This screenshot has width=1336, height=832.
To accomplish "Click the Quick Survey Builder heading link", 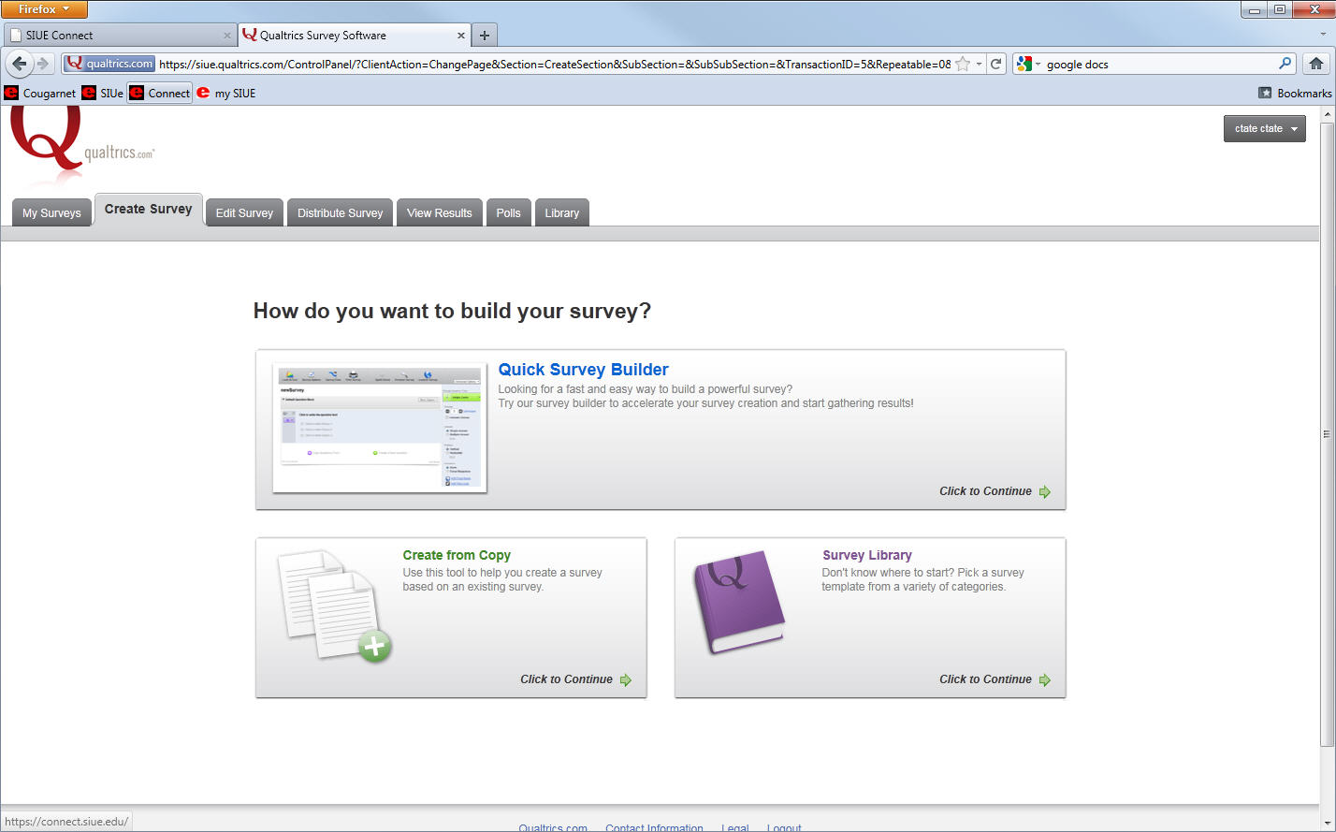I will click(x=583, y=370).
